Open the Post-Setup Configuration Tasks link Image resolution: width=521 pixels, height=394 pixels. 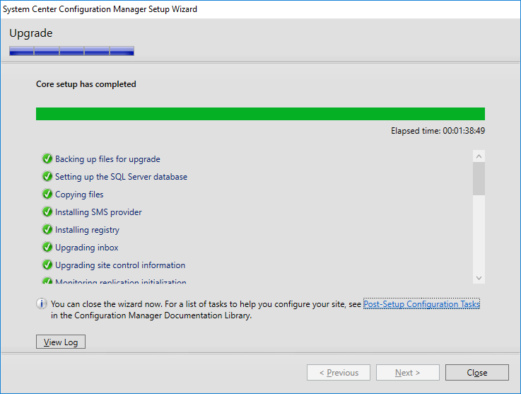click(421, 304)
